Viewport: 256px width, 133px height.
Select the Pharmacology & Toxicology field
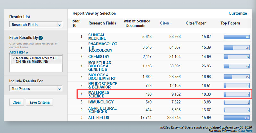pos(103,47)
